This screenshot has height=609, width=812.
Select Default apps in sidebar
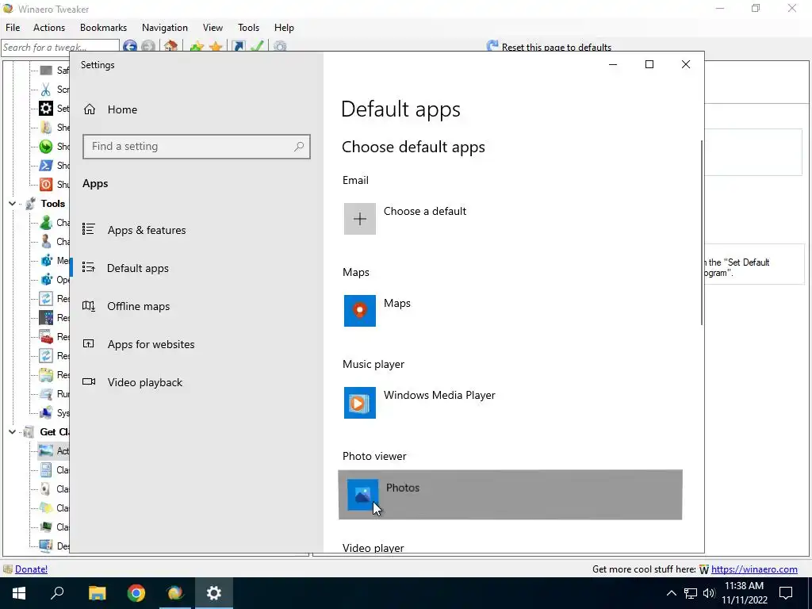[138, 268]
